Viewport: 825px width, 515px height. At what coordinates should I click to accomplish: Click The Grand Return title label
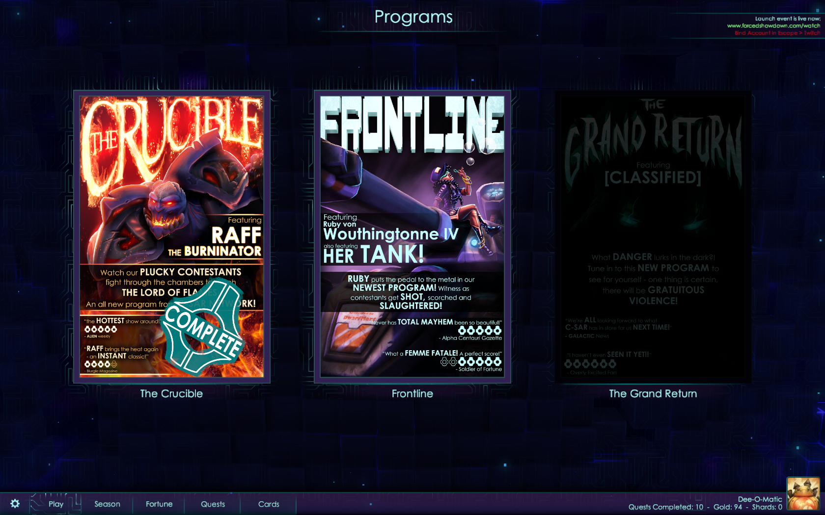(x=653, y=393)
